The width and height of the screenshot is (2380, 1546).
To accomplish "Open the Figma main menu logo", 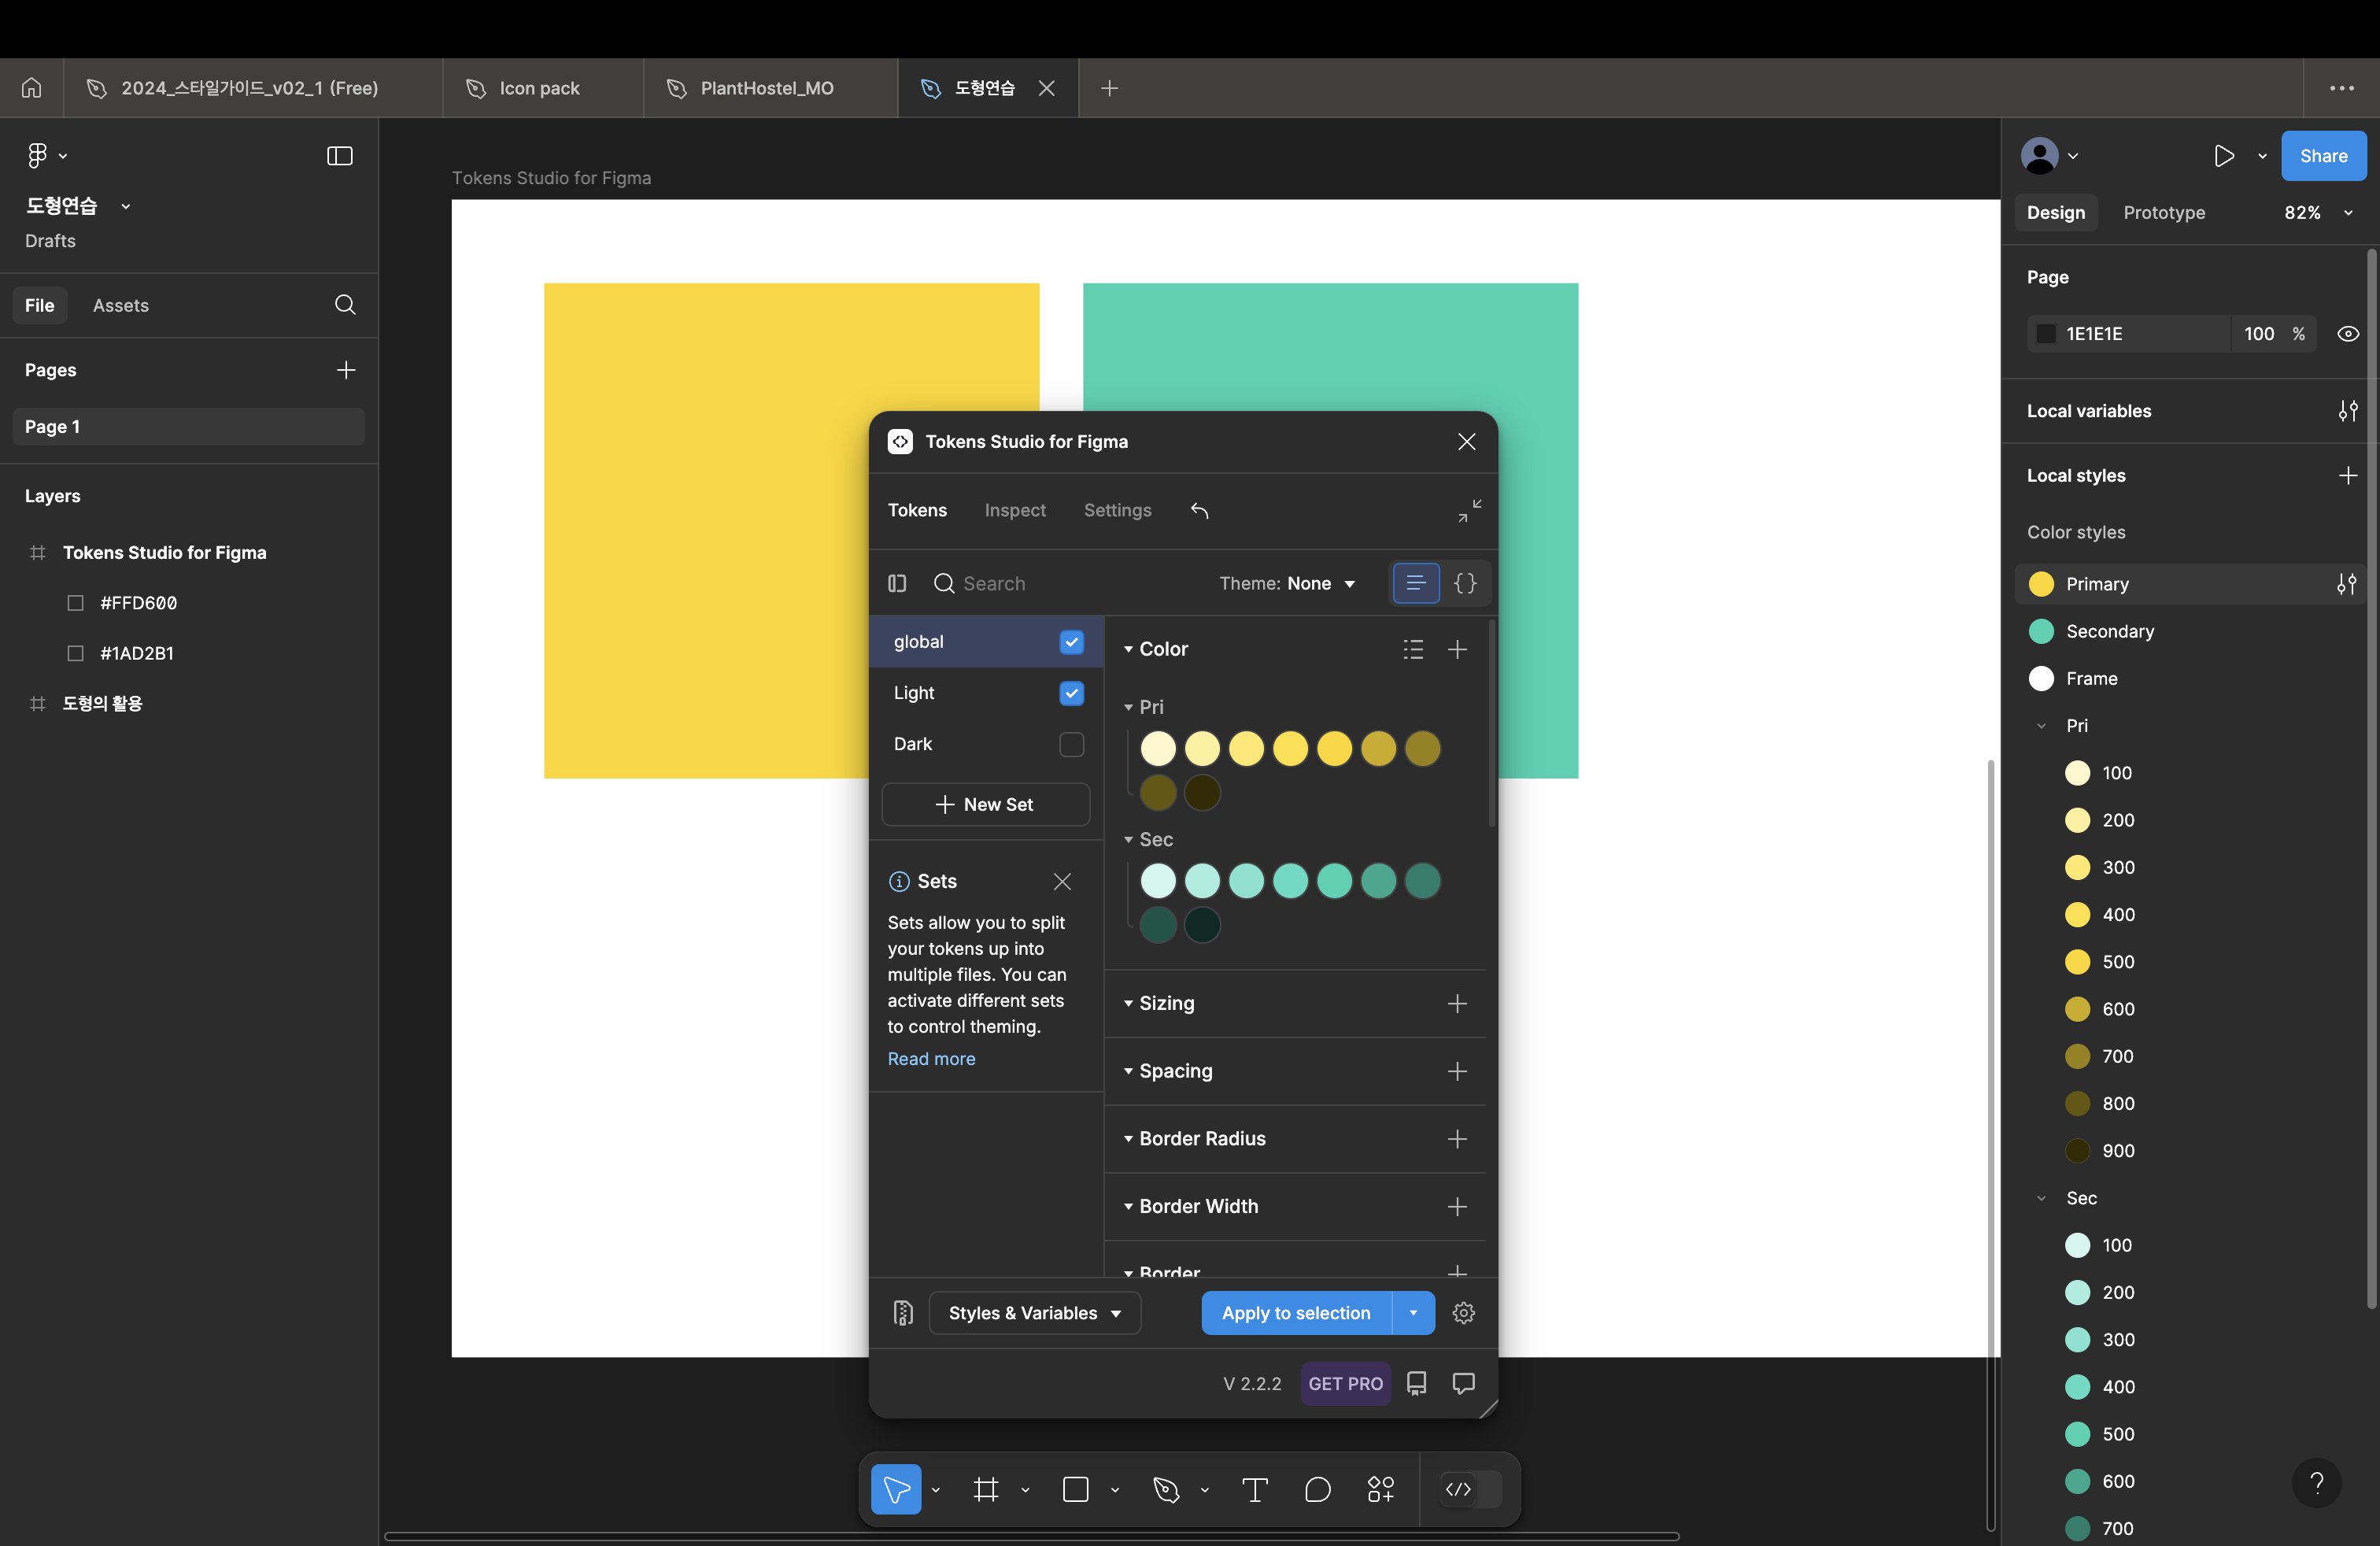I will click(37, 155).
